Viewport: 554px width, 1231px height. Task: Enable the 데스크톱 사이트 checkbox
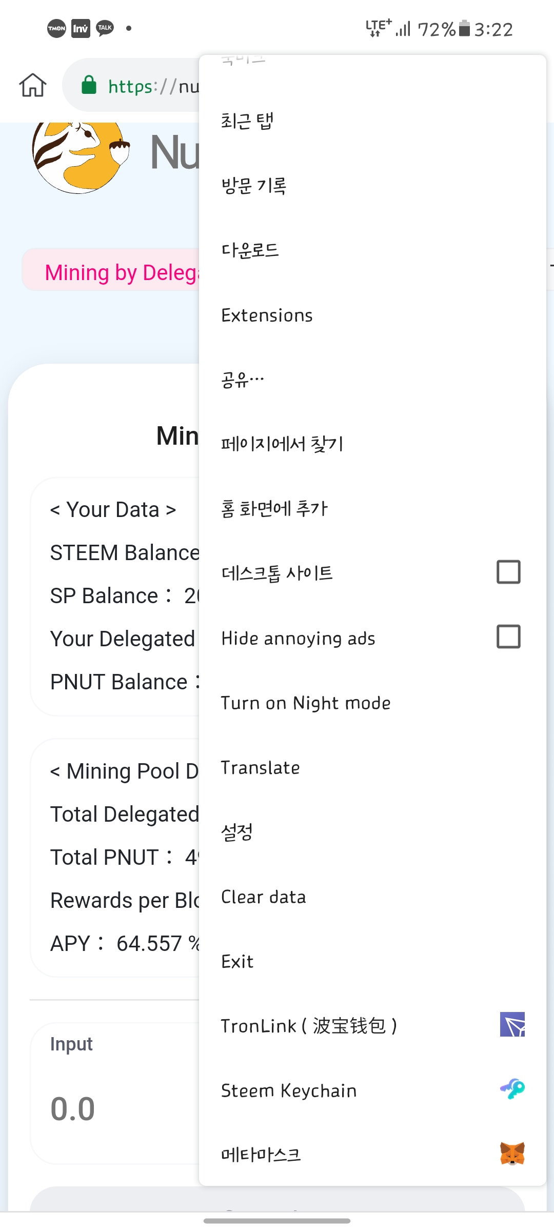(x=508, y=572)
